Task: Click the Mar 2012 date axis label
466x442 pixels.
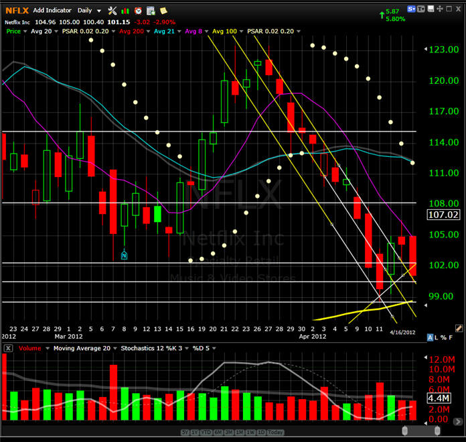Action: point(68,337)
